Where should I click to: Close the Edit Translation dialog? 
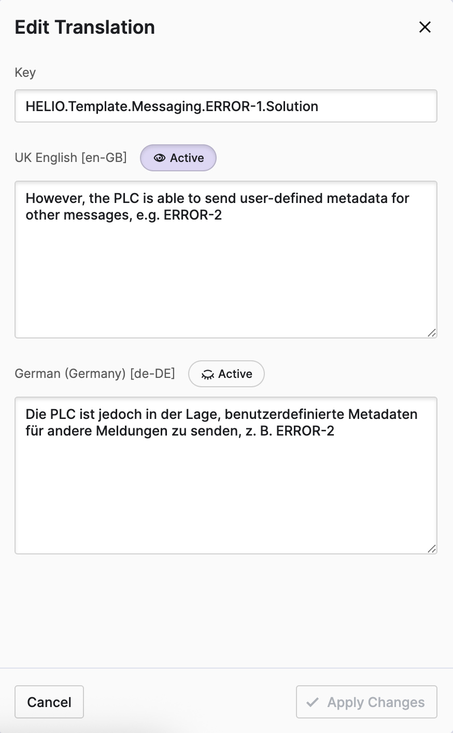click(x=425, y=27)
